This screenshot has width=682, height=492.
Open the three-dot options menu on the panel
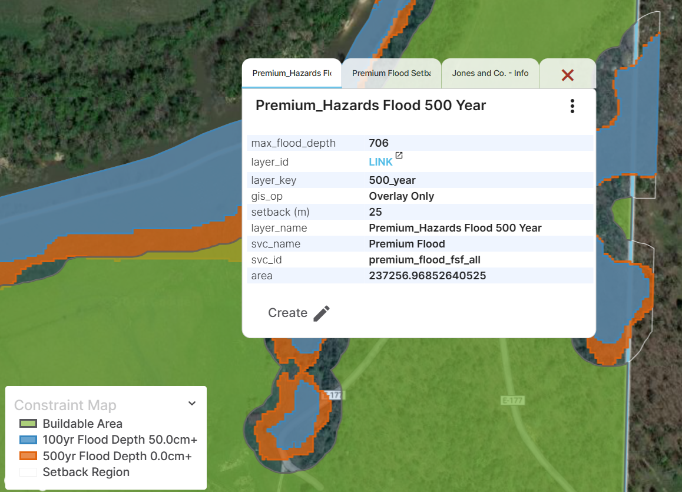tap(572, 106)
